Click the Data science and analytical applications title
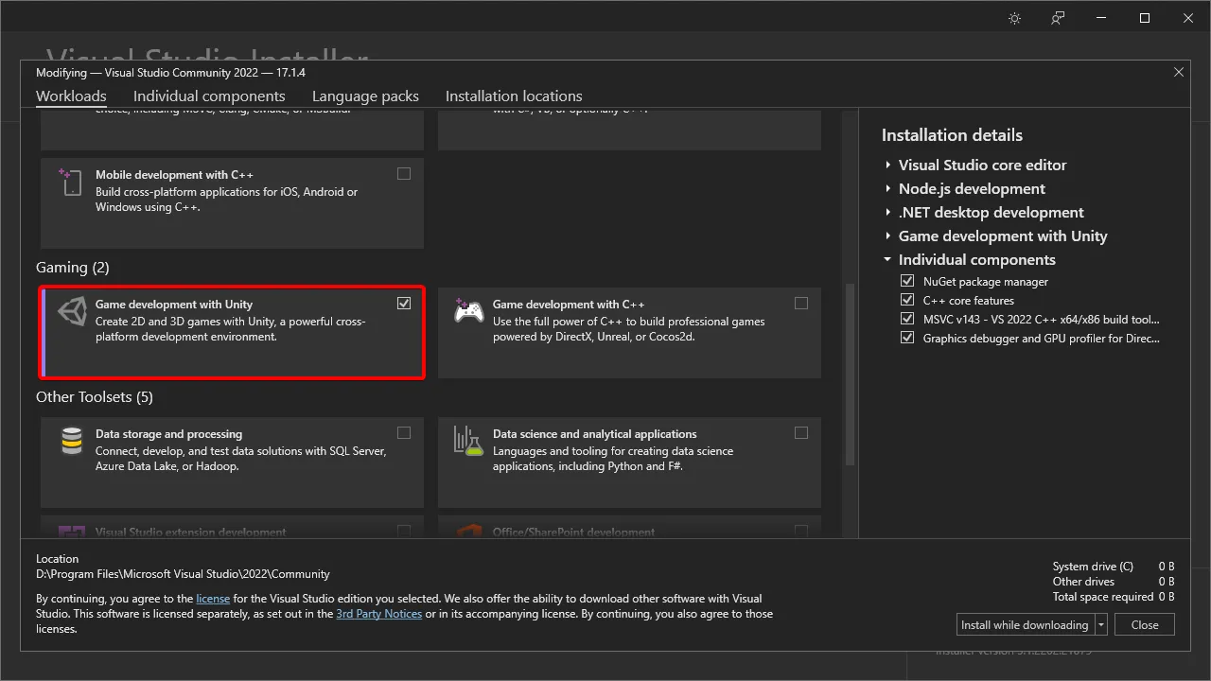Screen dimensions: 1211x681 coord(595,434)
